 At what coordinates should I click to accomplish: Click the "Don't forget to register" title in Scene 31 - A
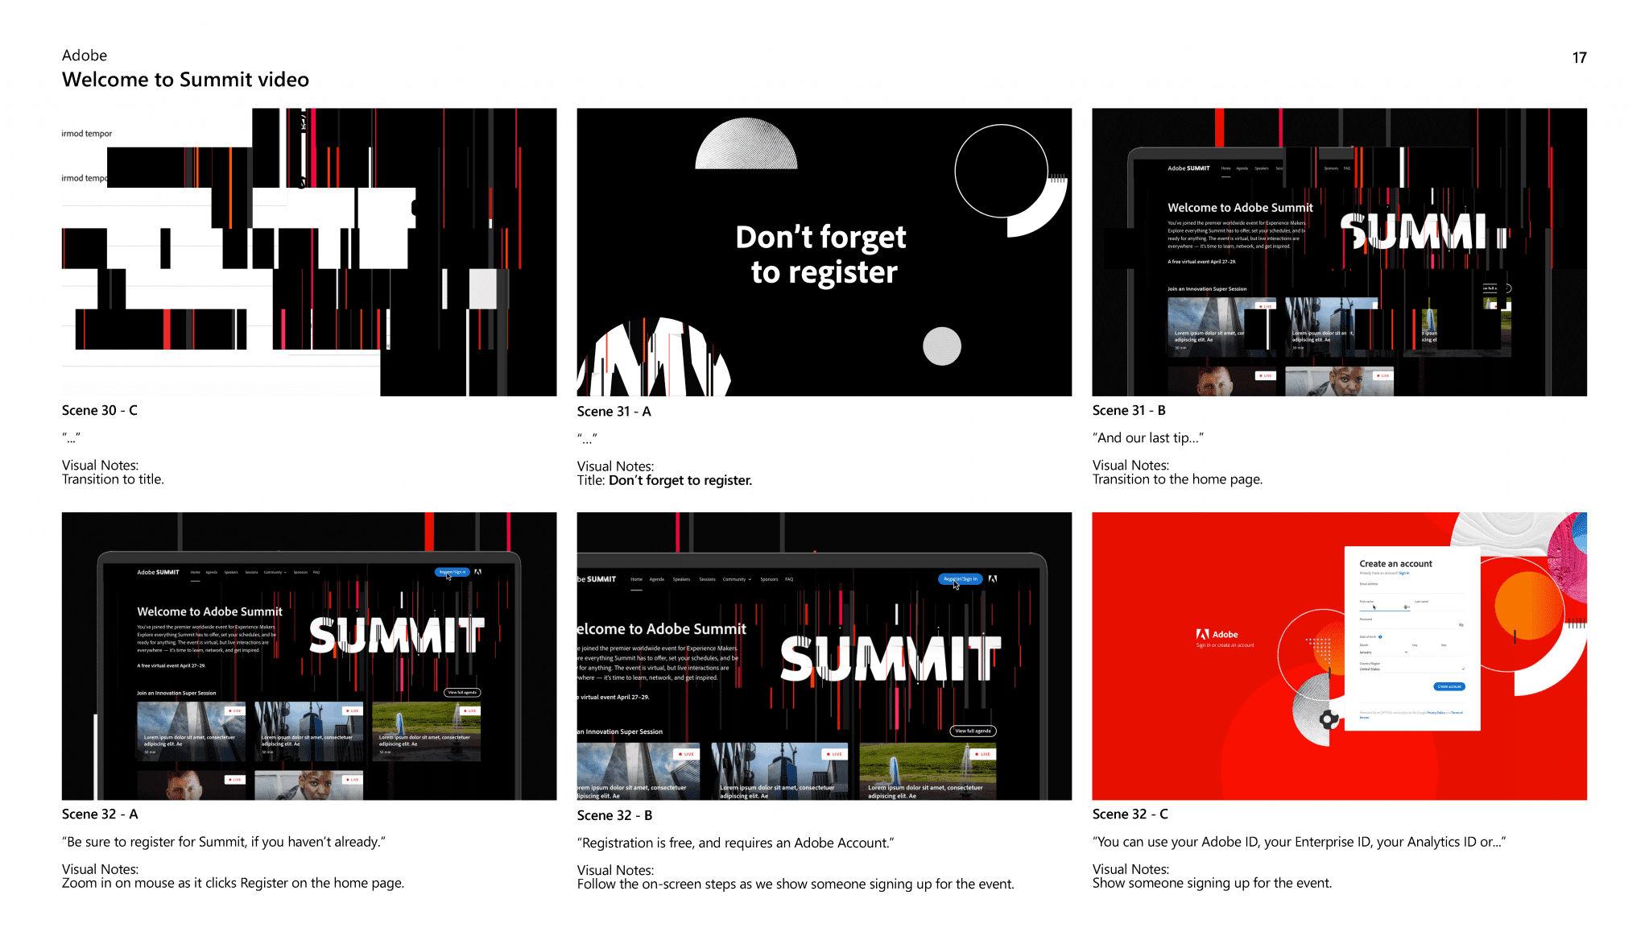[821, 254]
